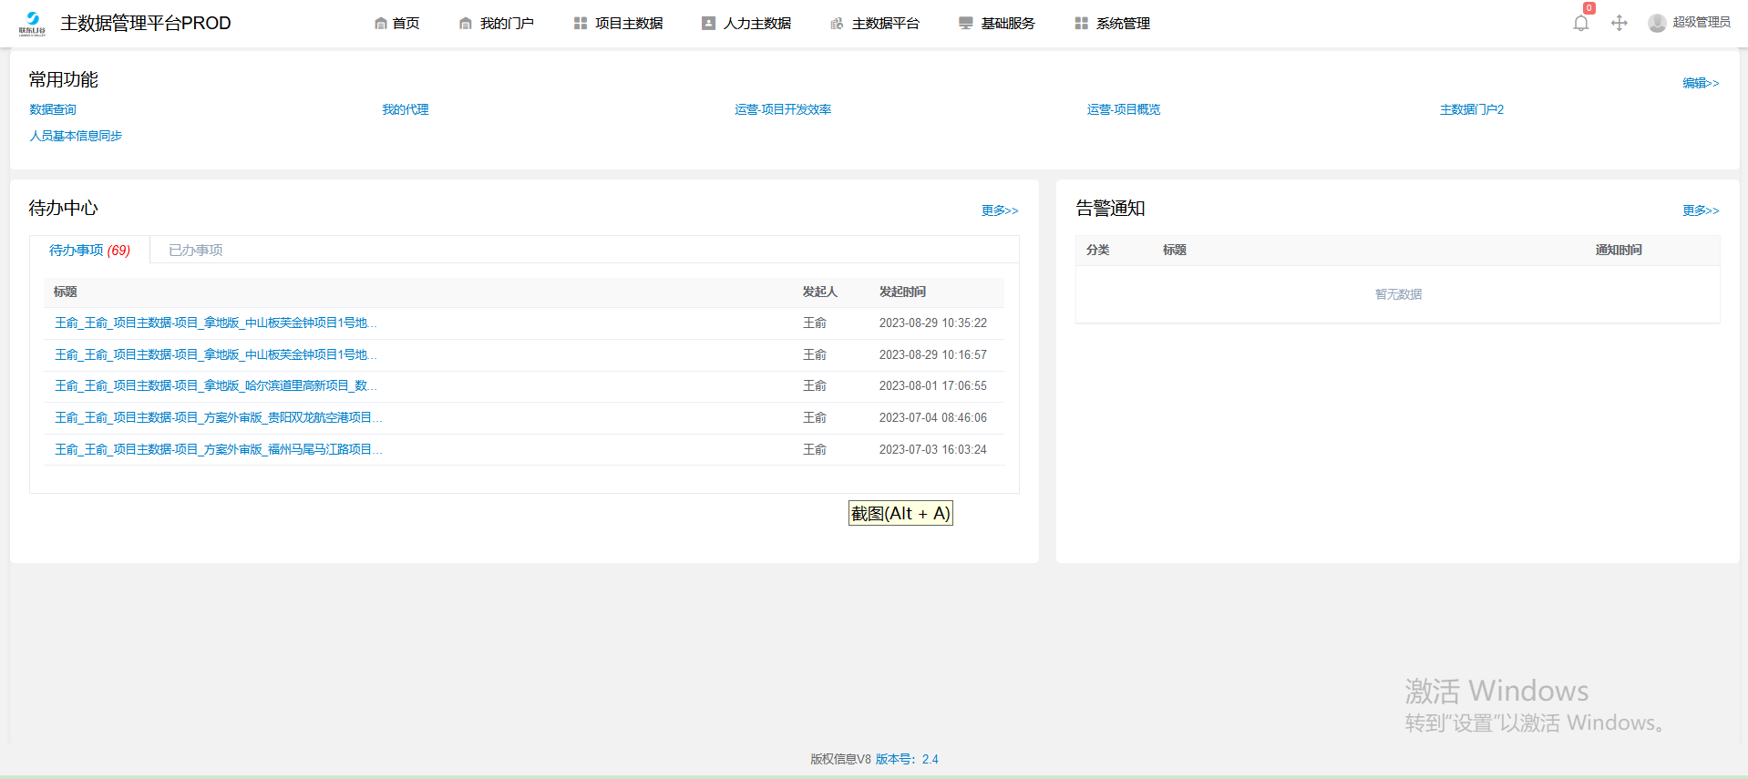Open the 基础服务 menu
1748x779 pixels.
tap(1008, 24)
